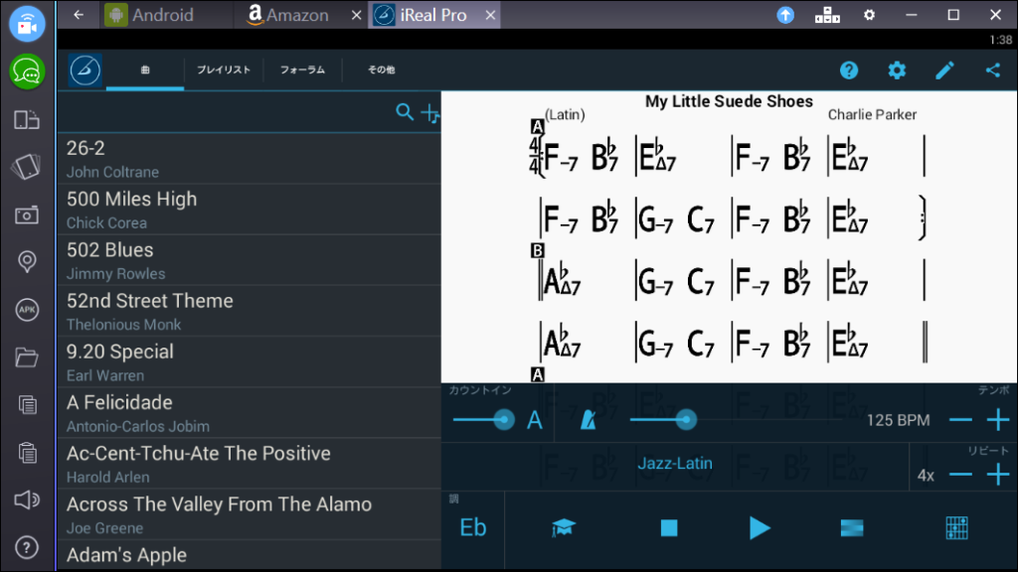Open the Eb key selector
1018x572 pixels.
473,528
